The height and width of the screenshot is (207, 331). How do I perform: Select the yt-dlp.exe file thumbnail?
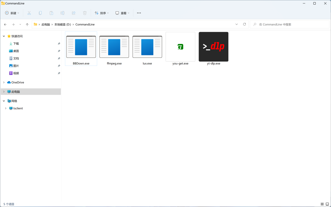point(213,47)
